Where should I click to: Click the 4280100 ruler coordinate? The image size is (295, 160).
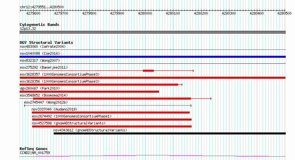point(173,13)
